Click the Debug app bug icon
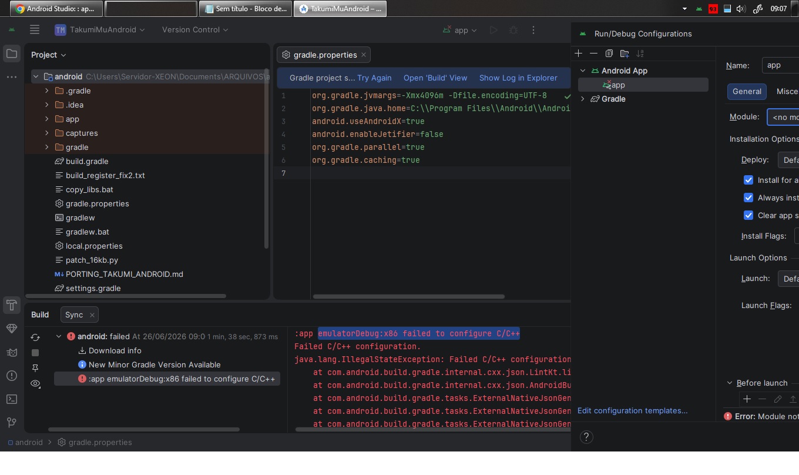Image resolution: width=799 pixels, height=475 pixels. [x=513, y=30]
